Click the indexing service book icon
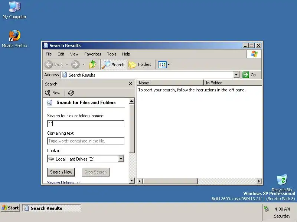The width and height of the screenshot is (297, 222). (71, 93)
